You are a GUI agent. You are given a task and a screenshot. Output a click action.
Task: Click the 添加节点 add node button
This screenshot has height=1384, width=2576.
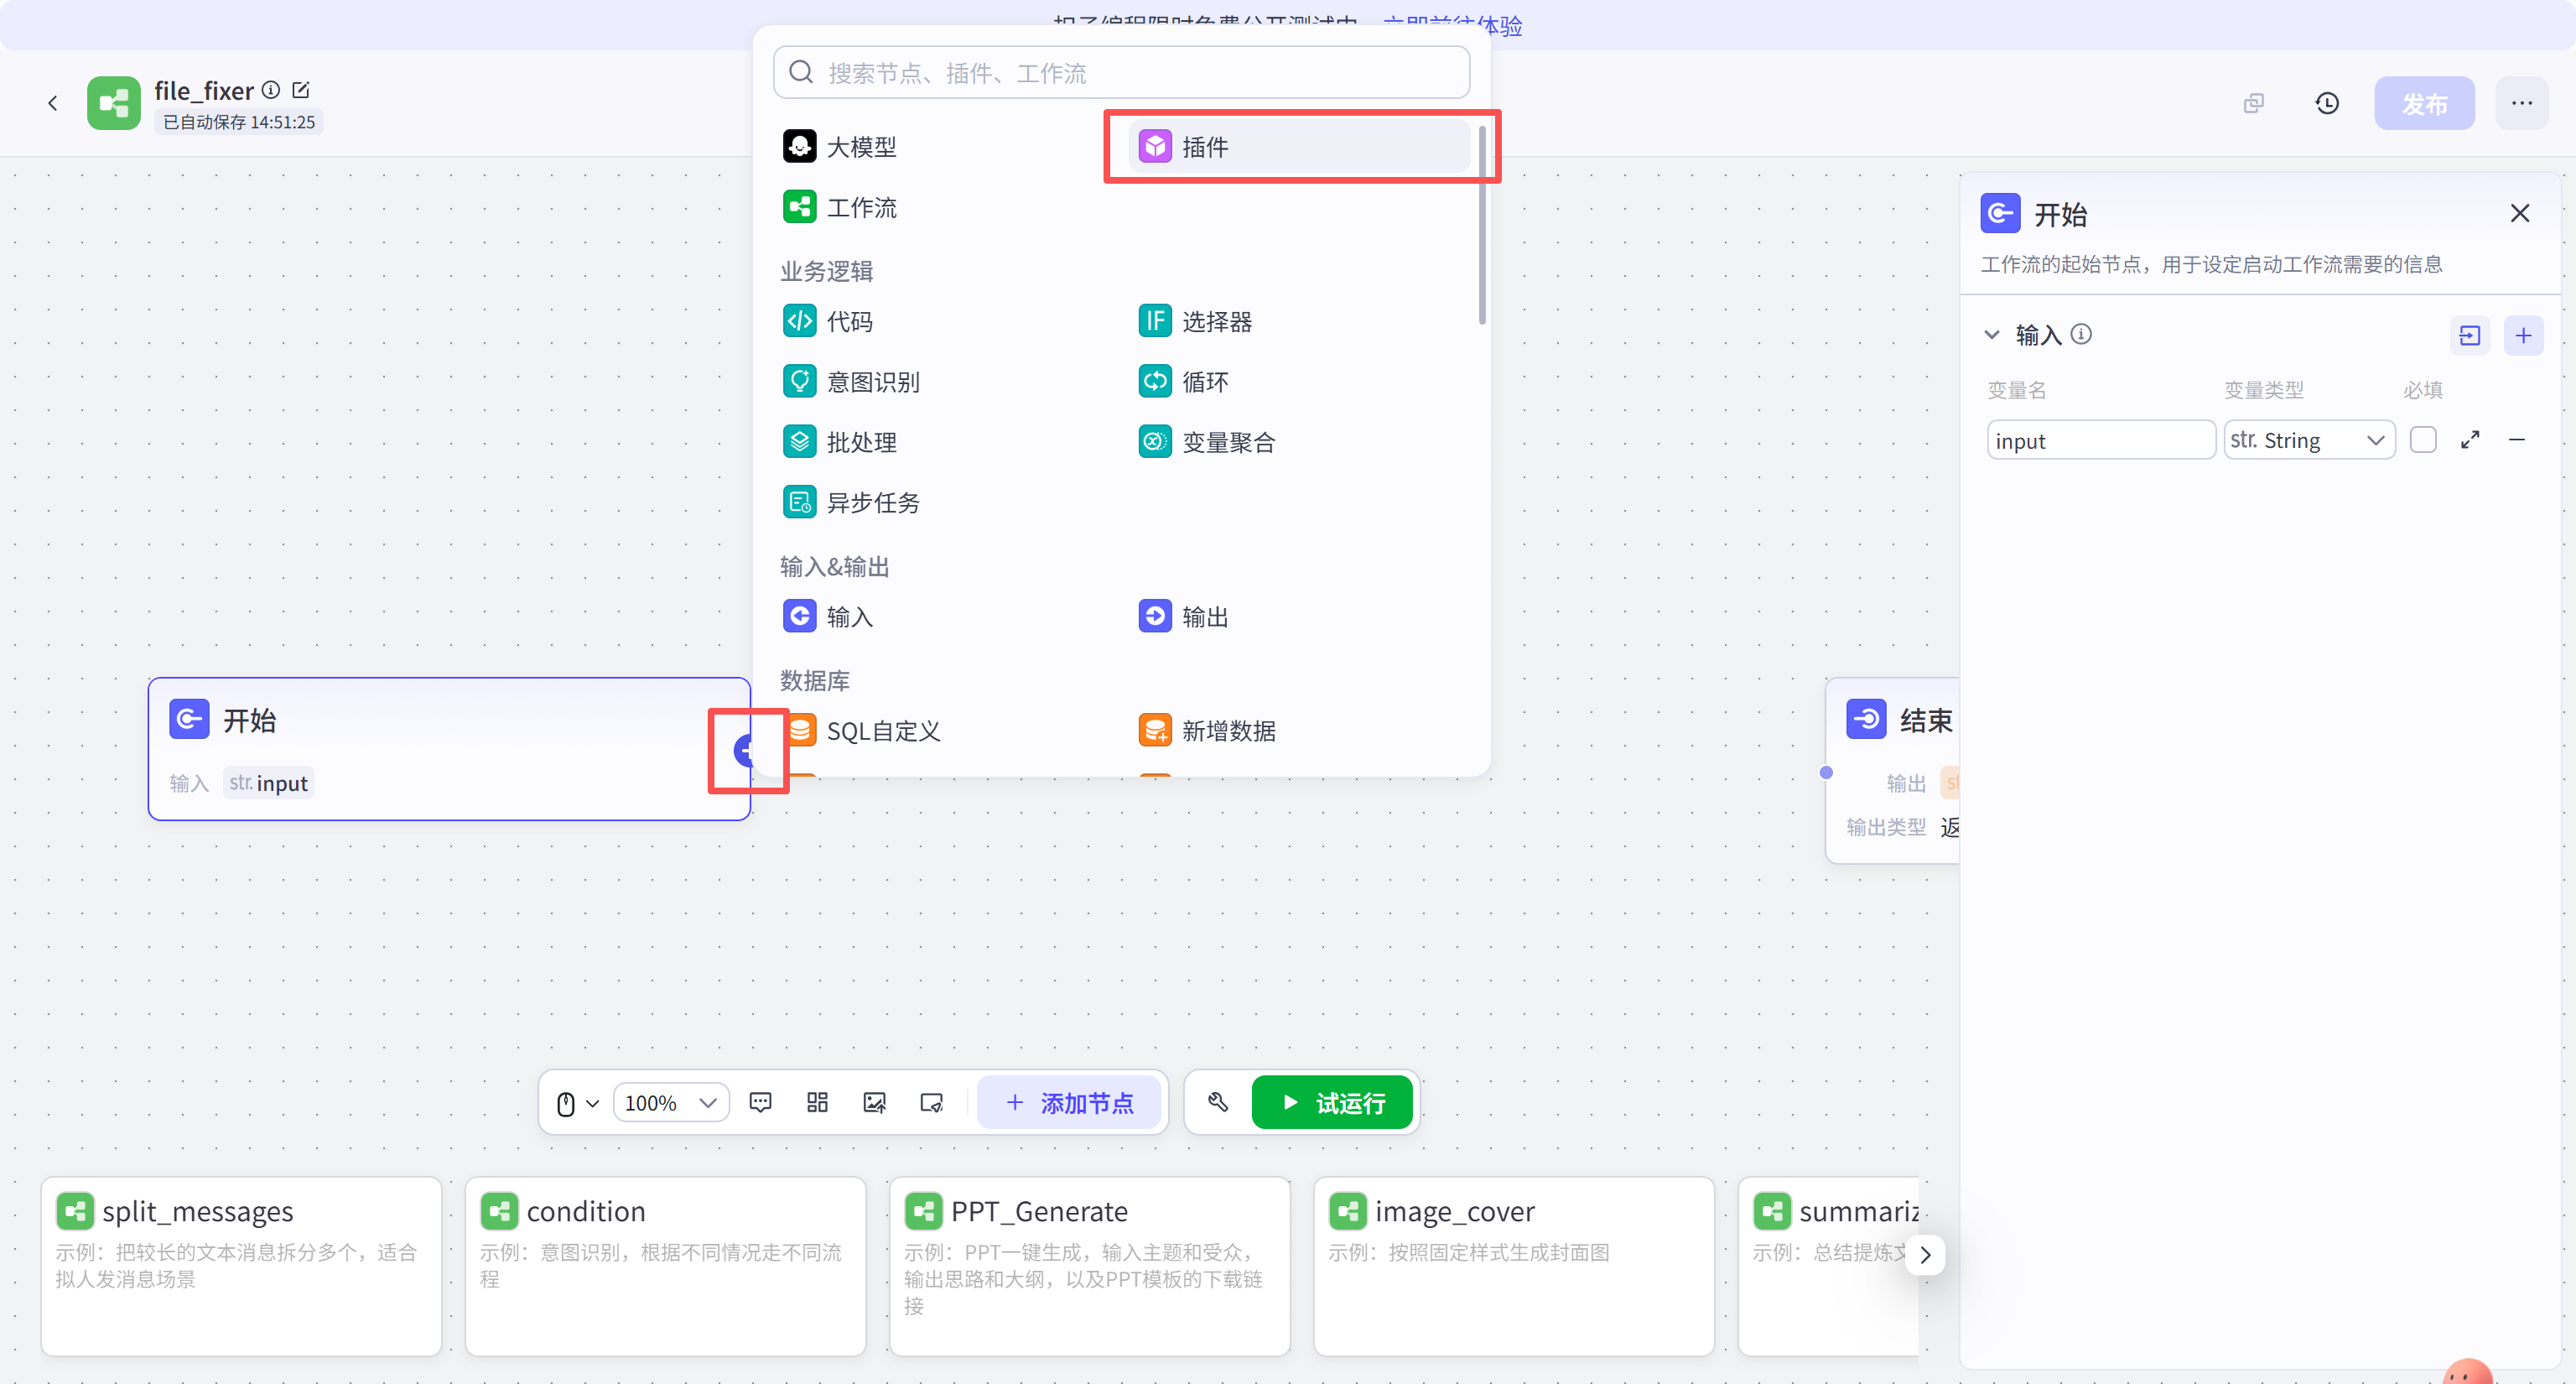pos(1069,1102)
